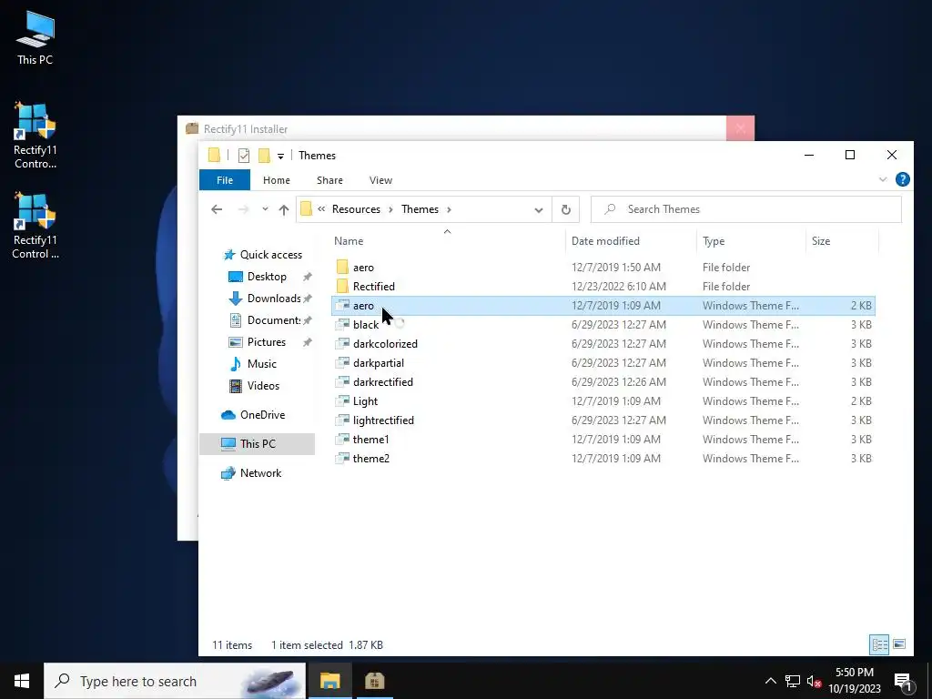
Task: Select the upper Rectify11 Control desktop shortcut
Action: 35,136
